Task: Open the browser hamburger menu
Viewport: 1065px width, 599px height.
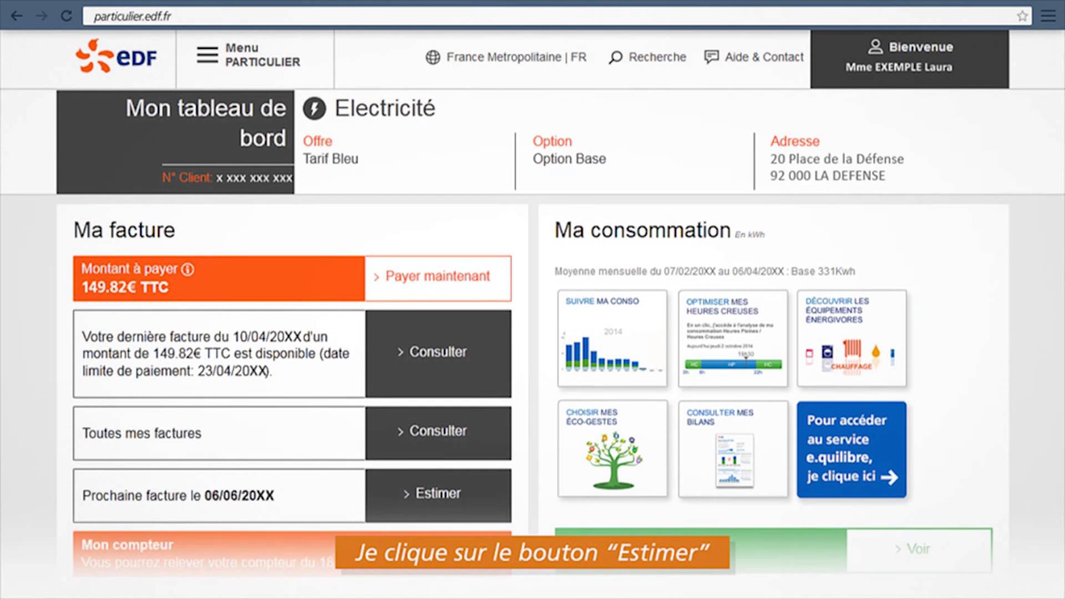Action: pos(1048,16)
